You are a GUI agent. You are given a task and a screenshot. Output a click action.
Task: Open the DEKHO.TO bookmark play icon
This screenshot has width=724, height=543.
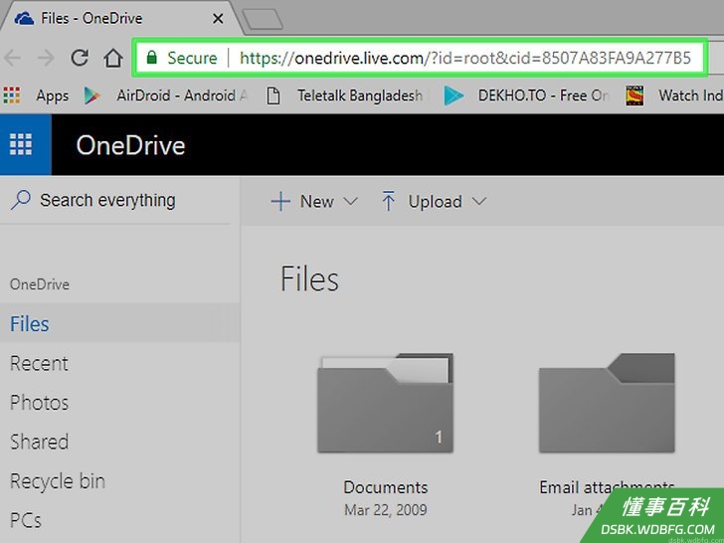coord(453,95)
